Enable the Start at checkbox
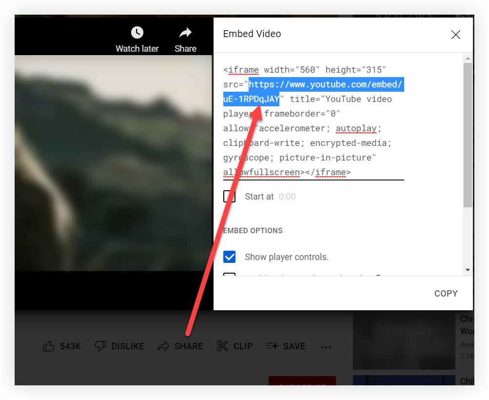This screenshot has height=400, width=489. point(229,197)
